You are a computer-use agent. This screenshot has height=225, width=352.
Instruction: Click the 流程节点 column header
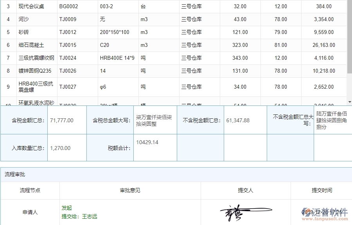point(30,191)
